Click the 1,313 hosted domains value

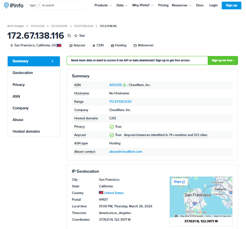(x=113, y=118)
